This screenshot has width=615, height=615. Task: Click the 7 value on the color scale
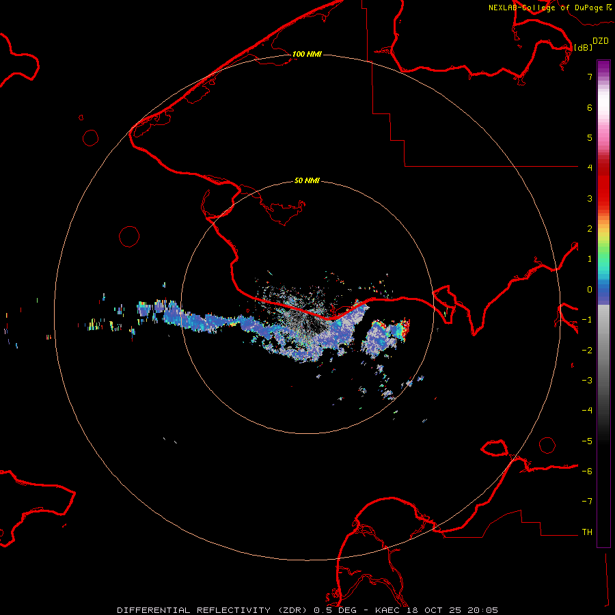[x=590, y=77]
